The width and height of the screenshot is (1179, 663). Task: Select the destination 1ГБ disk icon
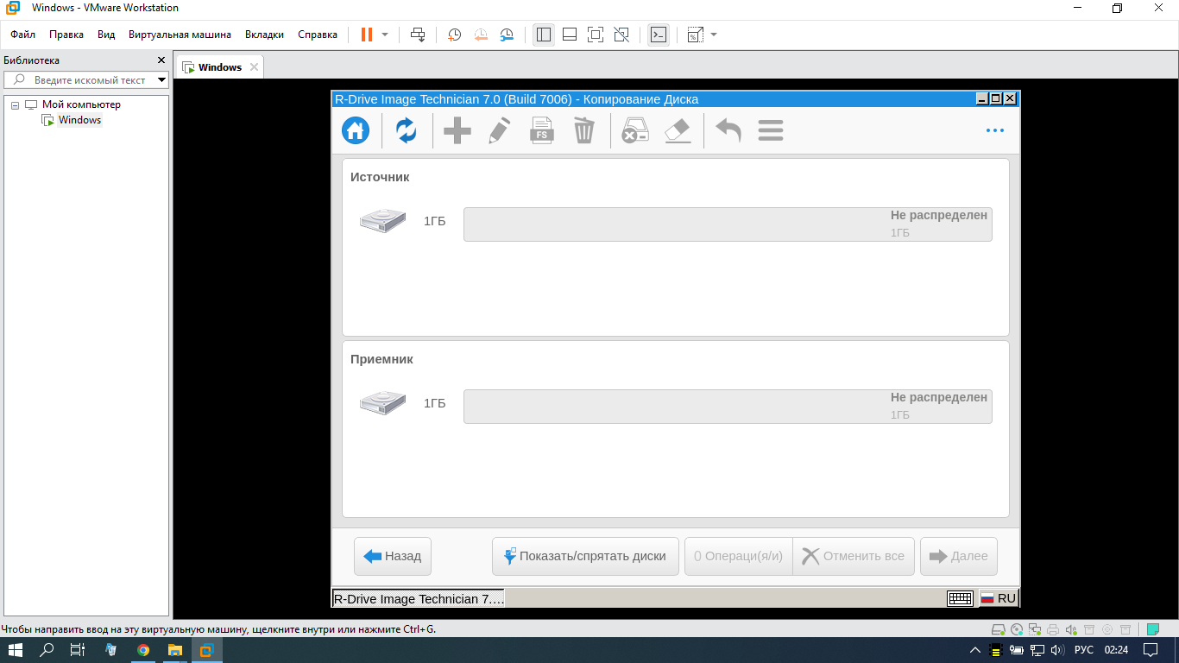point(382,403)
